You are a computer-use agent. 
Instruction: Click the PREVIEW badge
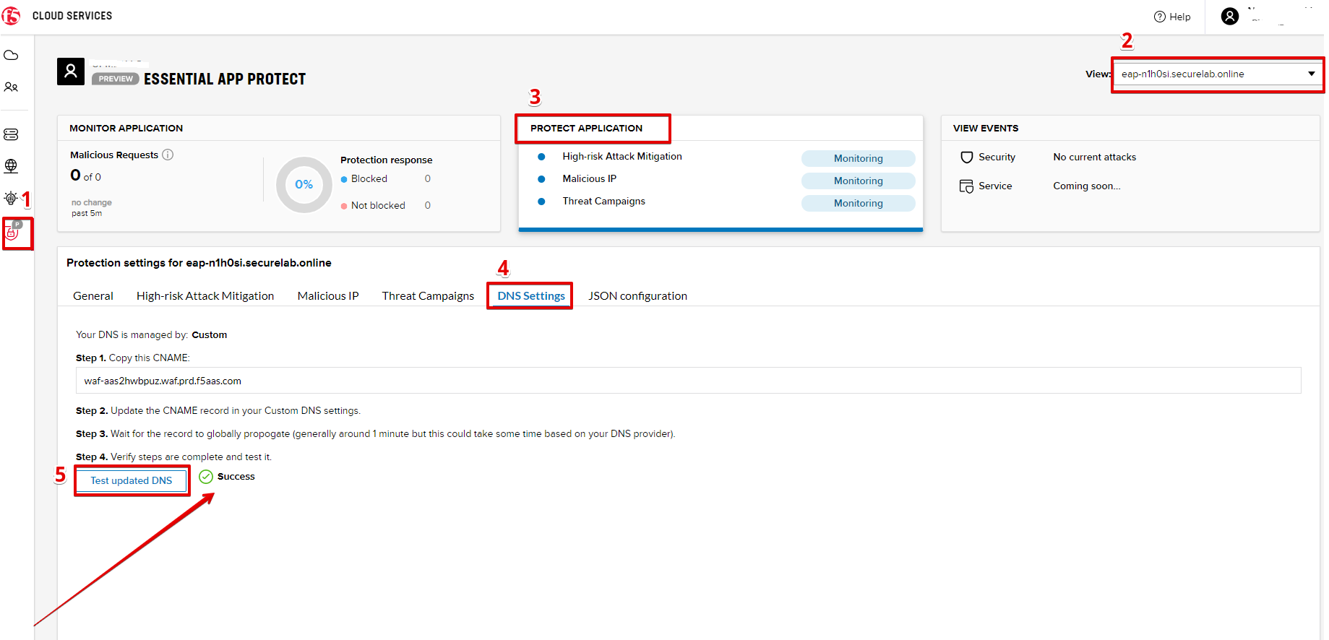116,79
